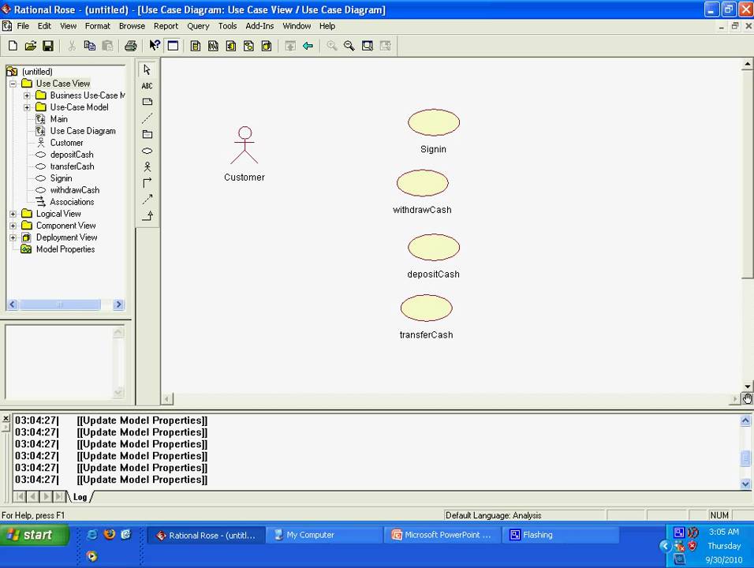Click the Fit in Window icon
Screen dimensions: 754x568
(368, 46)
